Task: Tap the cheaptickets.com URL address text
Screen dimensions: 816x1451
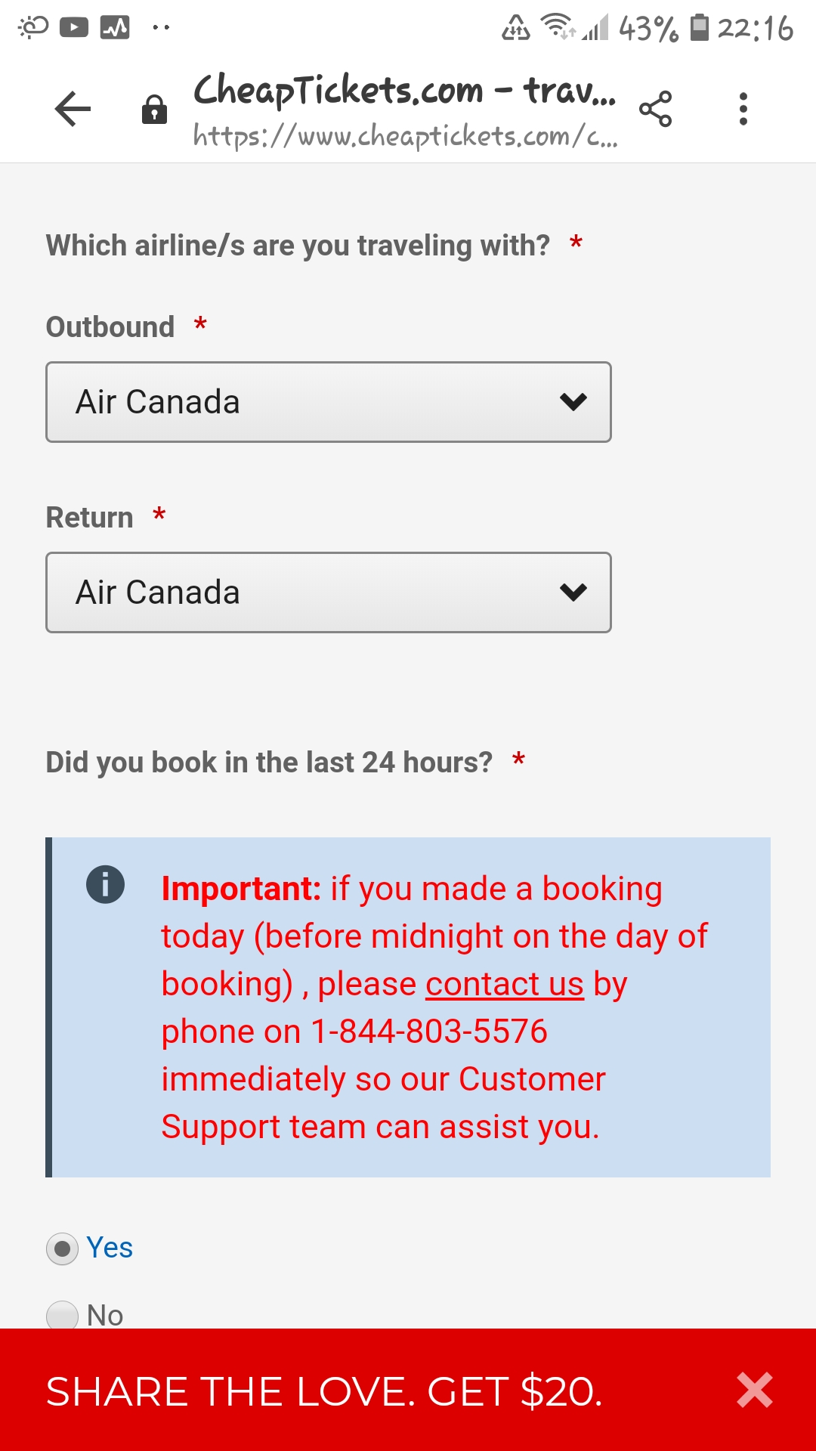Action: point(405,136)
